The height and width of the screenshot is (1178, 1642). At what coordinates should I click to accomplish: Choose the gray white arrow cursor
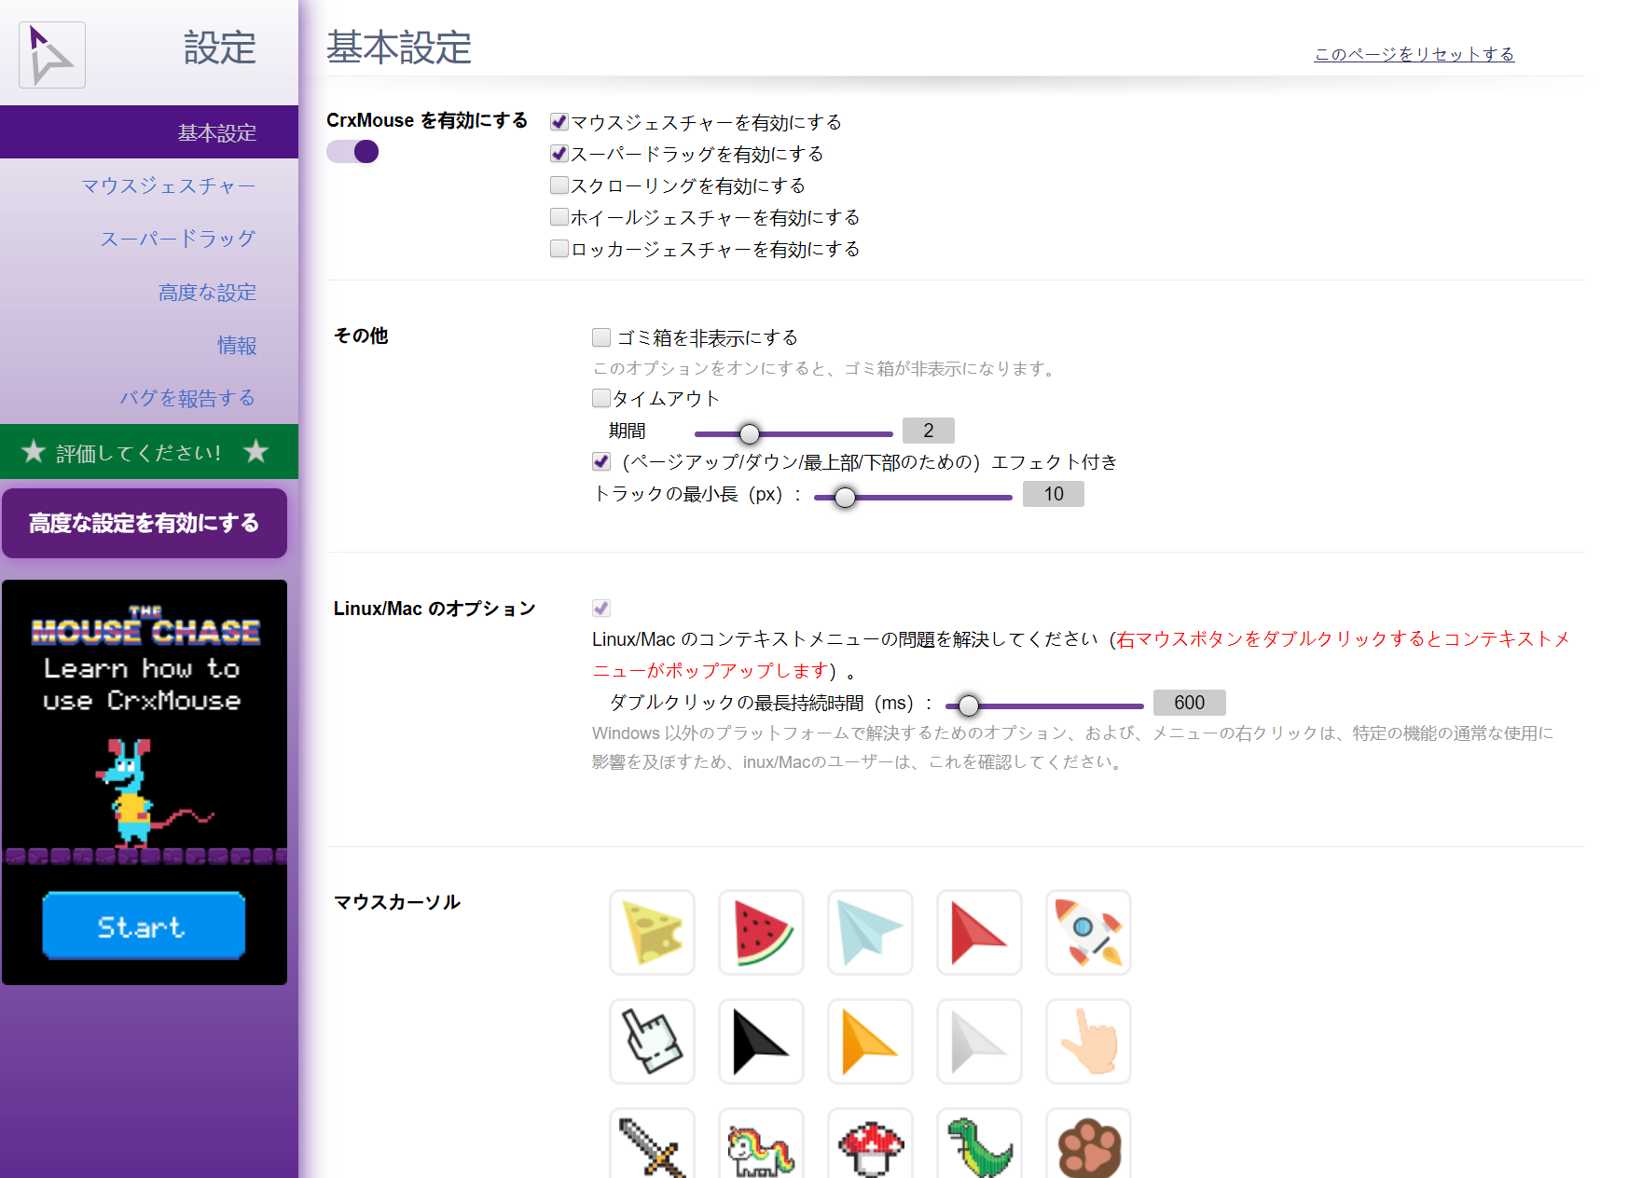click(979, 1041)
